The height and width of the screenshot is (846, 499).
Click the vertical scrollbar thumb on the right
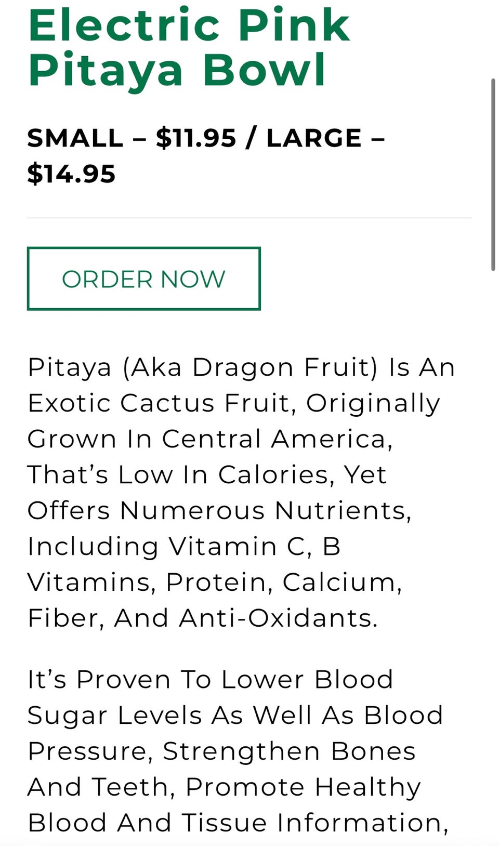[x=493, y=175]
